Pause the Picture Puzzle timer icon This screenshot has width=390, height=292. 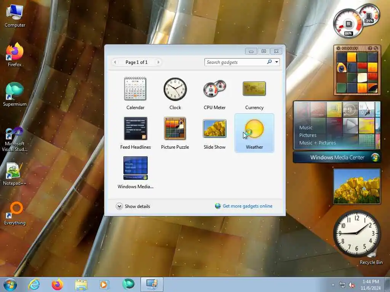point(338,48)
